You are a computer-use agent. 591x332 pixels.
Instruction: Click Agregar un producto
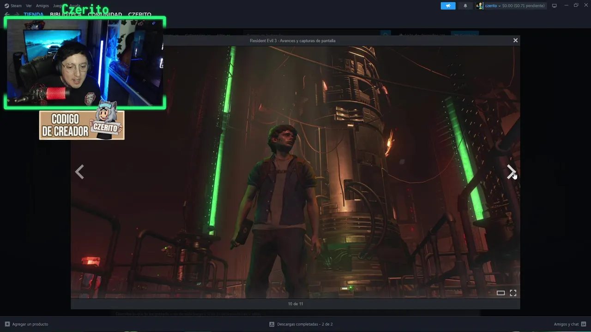26,324
